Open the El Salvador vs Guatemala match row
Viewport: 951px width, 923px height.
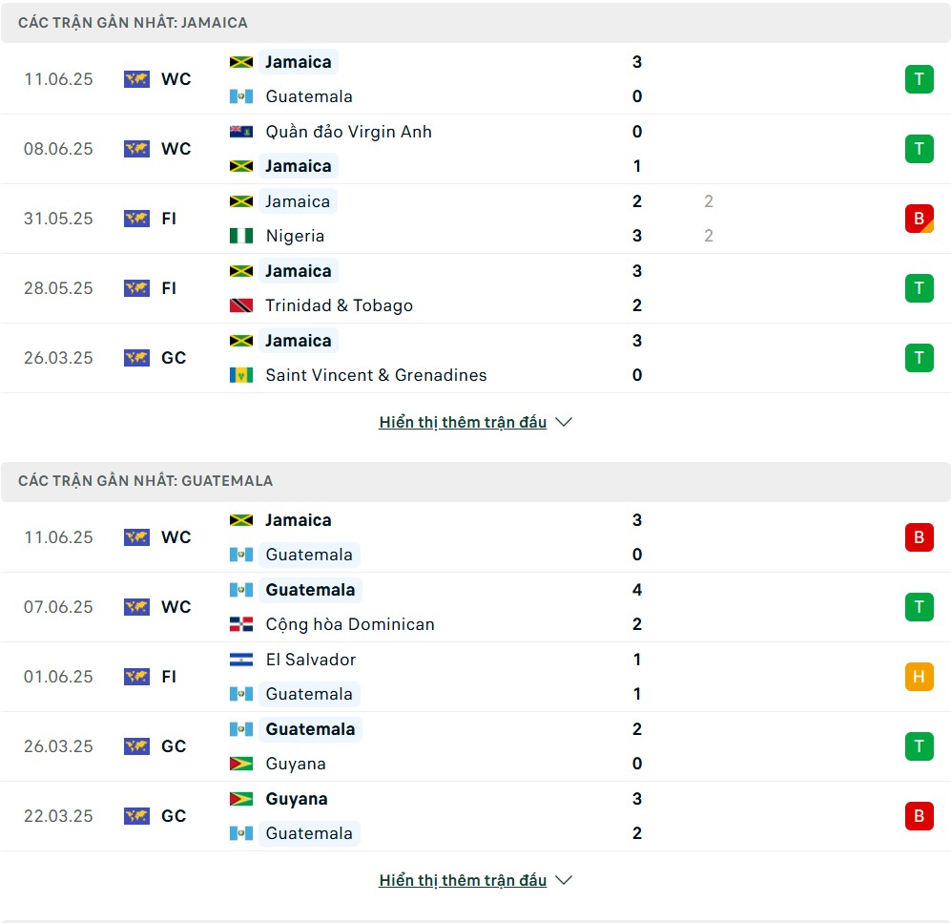click(475, 677)
